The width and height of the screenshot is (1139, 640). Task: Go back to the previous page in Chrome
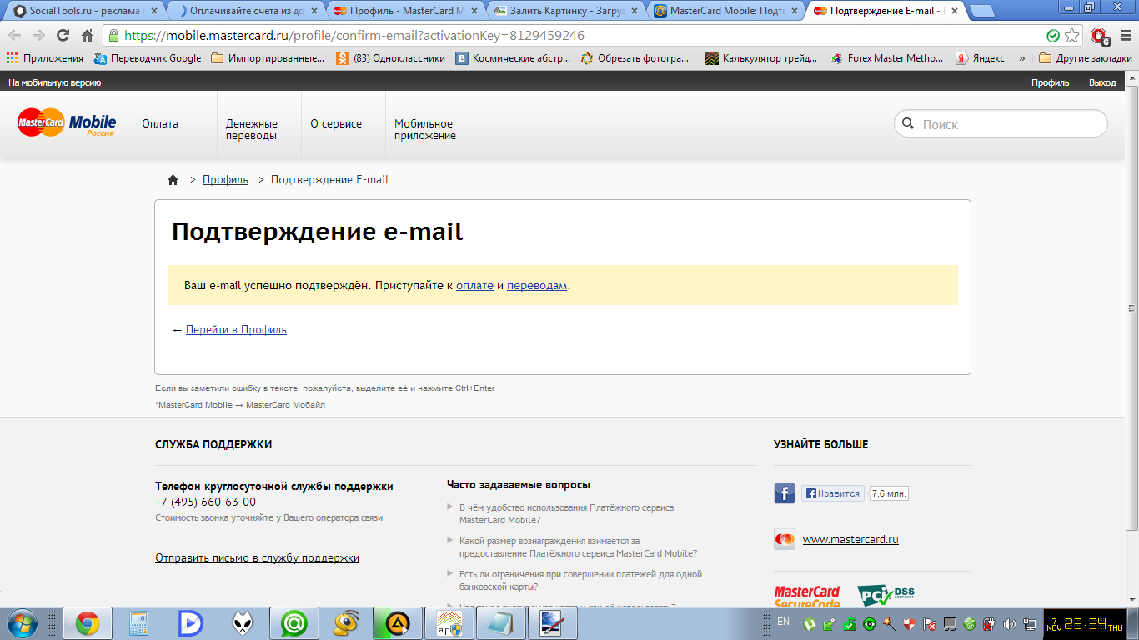click(15, 36)
